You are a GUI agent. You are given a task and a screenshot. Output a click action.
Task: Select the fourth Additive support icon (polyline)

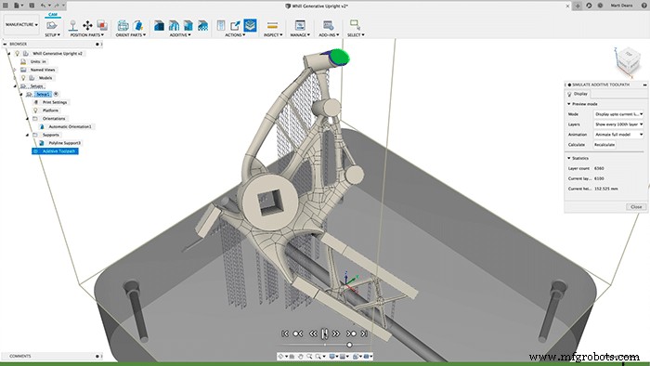coord(202,25)
